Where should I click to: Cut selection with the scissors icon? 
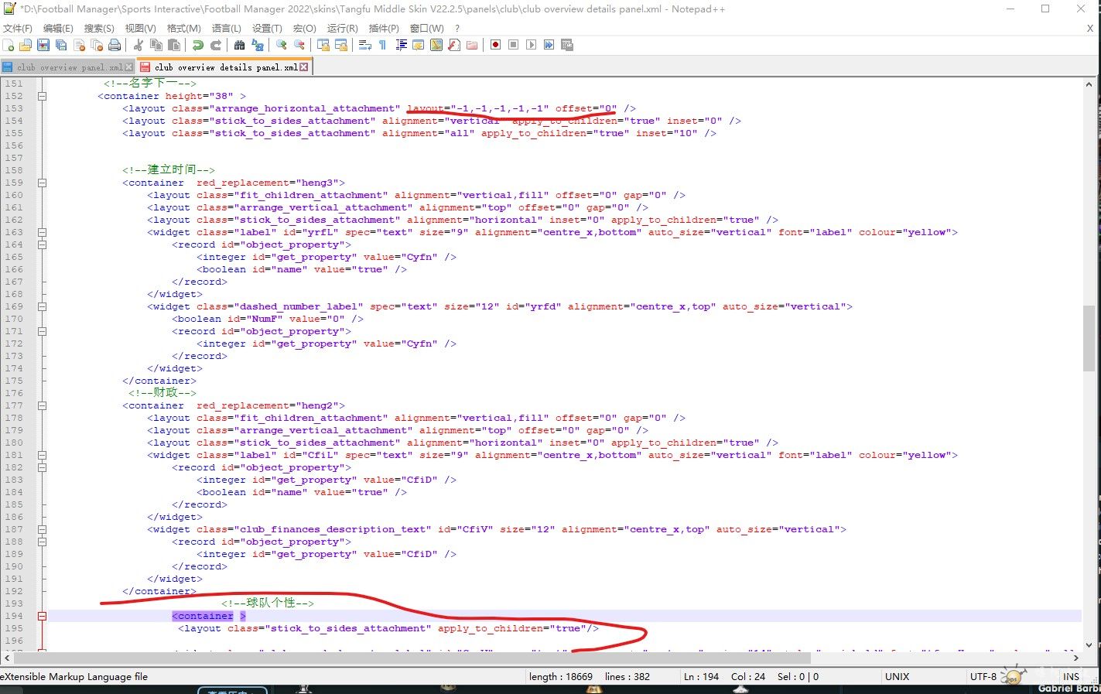[x=138, y=45]
